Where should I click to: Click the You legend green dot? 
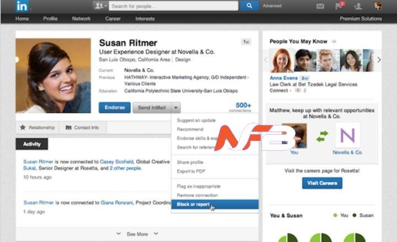pyautogui.click(x=335, y=215)
